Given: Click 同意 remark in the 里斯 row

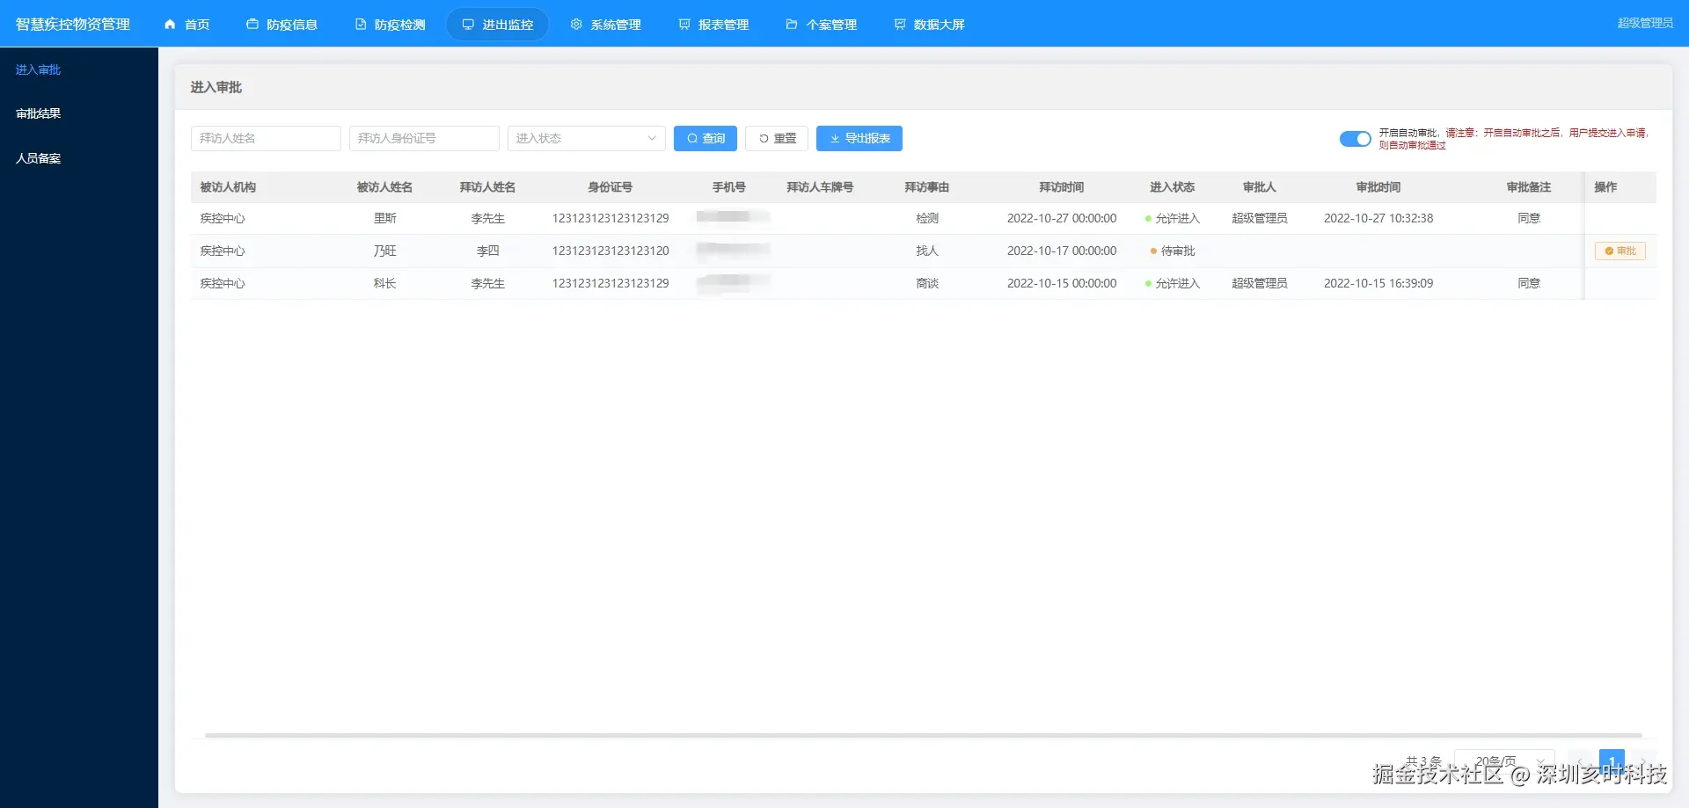Looking at the screenshot, I should [x=1529, y=218].
